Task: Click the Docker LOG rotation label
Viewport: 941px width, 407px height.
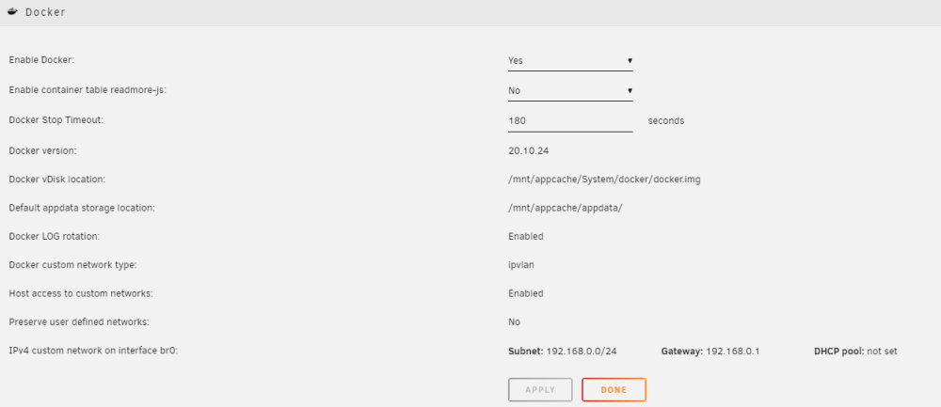Action: (54, 236)
